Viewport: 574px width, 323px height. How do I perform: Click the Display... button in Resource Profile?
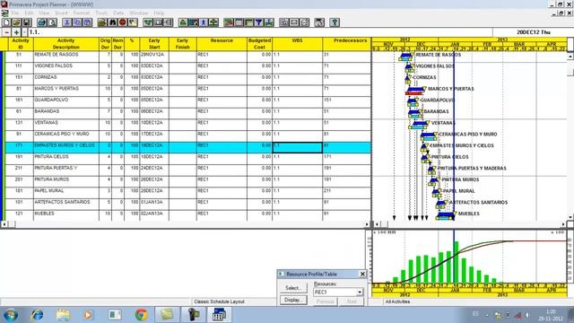293,300
